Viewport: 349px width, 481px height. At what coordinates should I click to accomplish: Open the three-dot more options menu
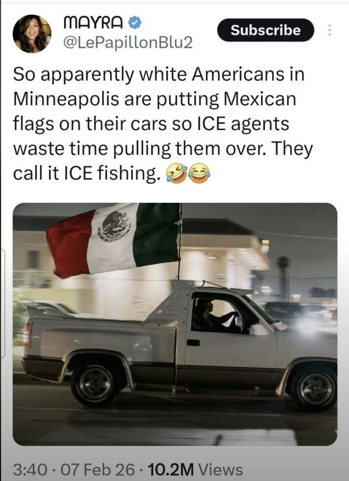(329, 30)
